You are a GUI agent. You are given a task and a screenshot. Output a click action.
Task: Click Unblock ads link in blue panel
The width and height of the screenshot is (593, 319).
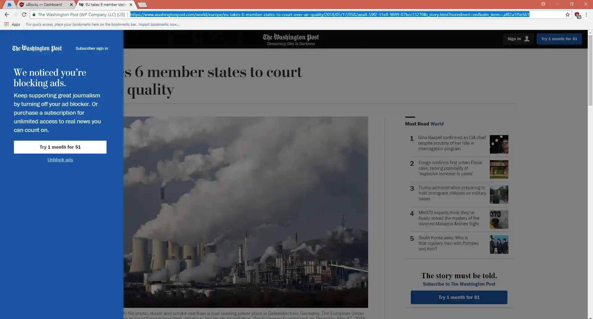(60, 160)
